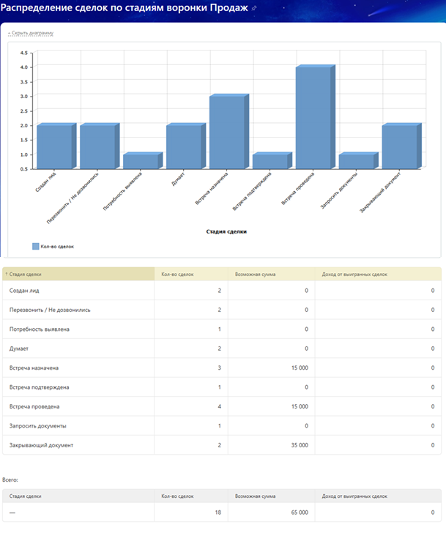The height and width of the screenshot is (533, 446).
Task: Click 'Создан лид' axis label under chart
Action: (x=46, y=182)
